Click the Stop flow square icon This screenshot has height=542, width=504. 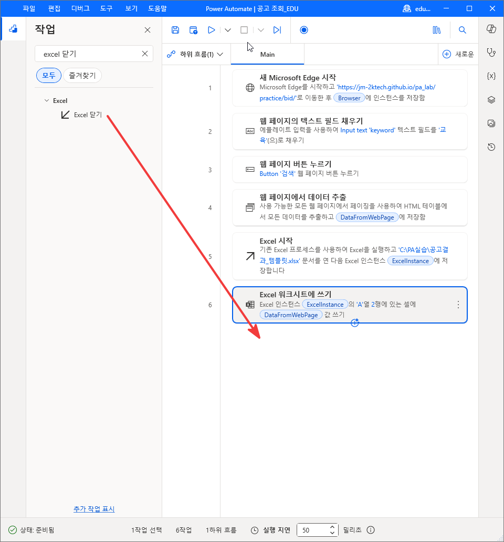click(x=244, y=30)
